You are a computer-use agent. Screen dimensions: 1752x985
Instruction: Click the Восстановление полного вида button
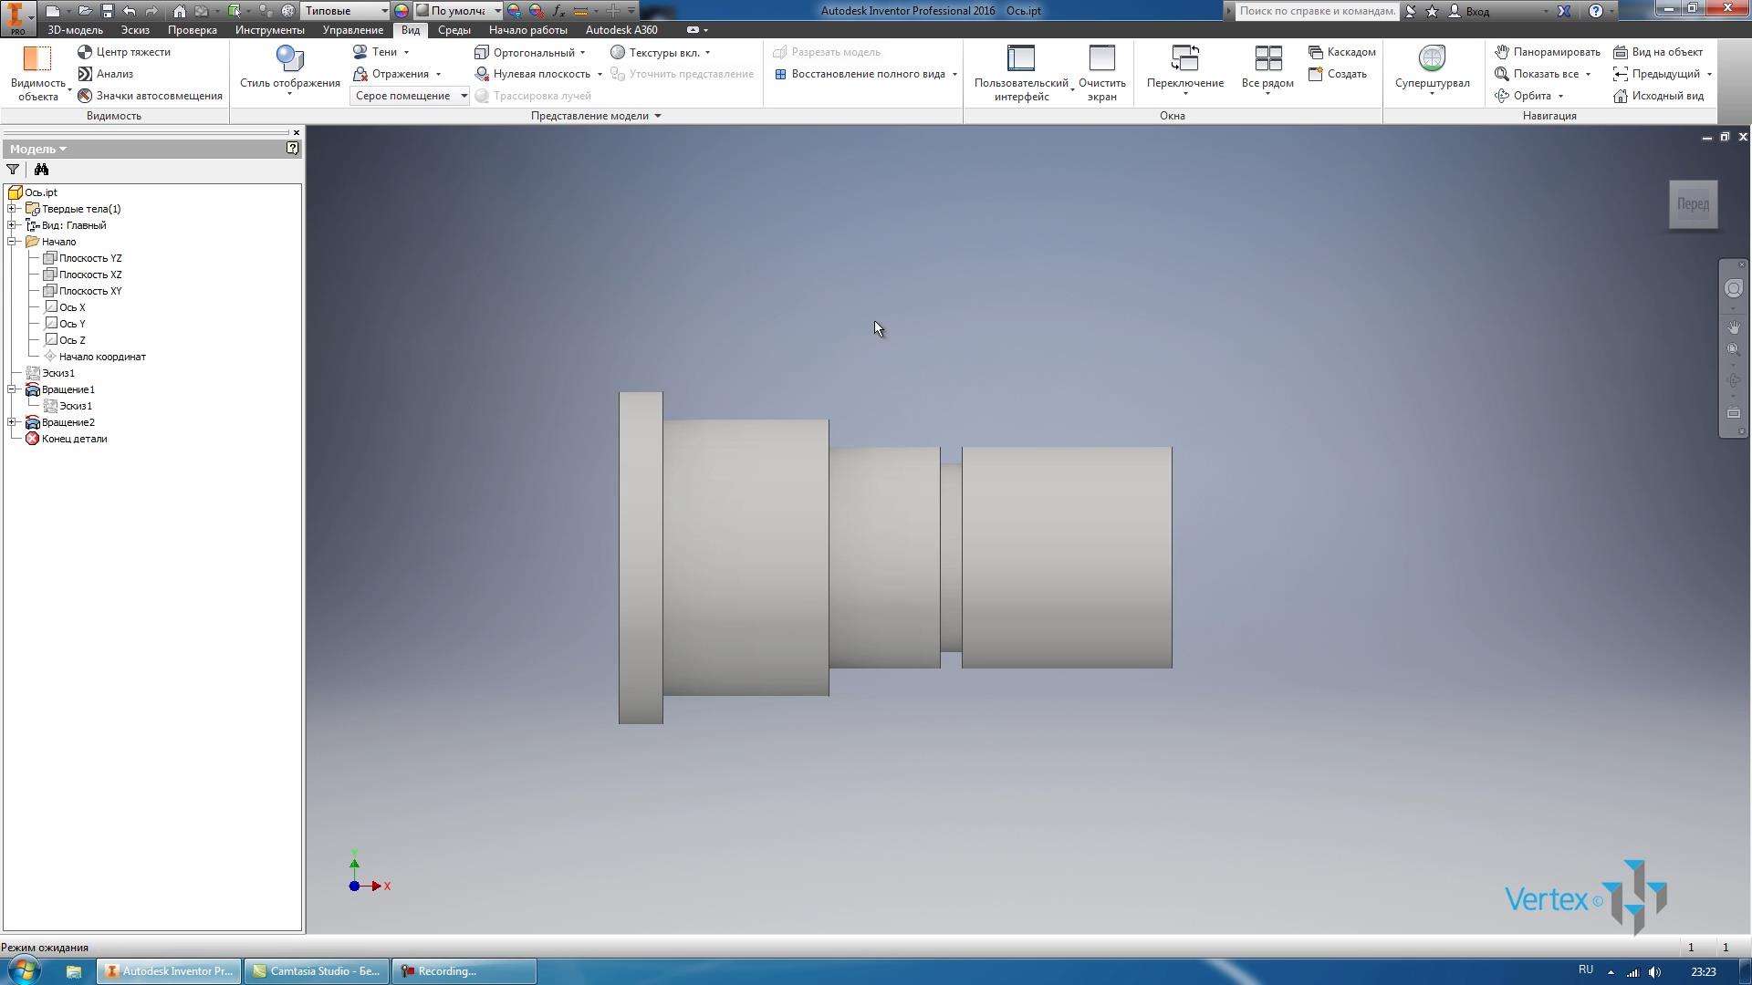click(x=861, y=73)
